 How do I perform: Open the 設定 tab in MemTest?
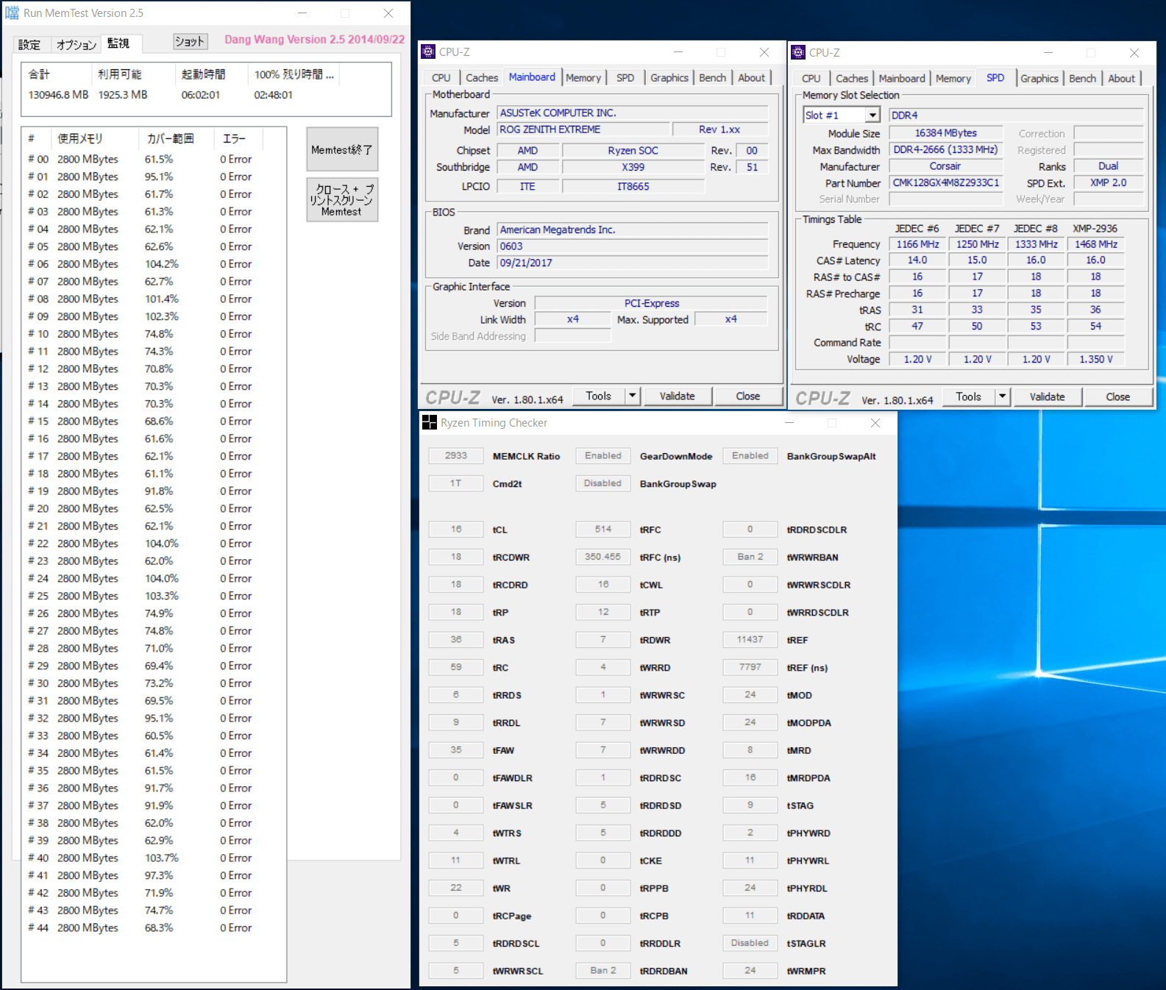(x=29, y=45)
